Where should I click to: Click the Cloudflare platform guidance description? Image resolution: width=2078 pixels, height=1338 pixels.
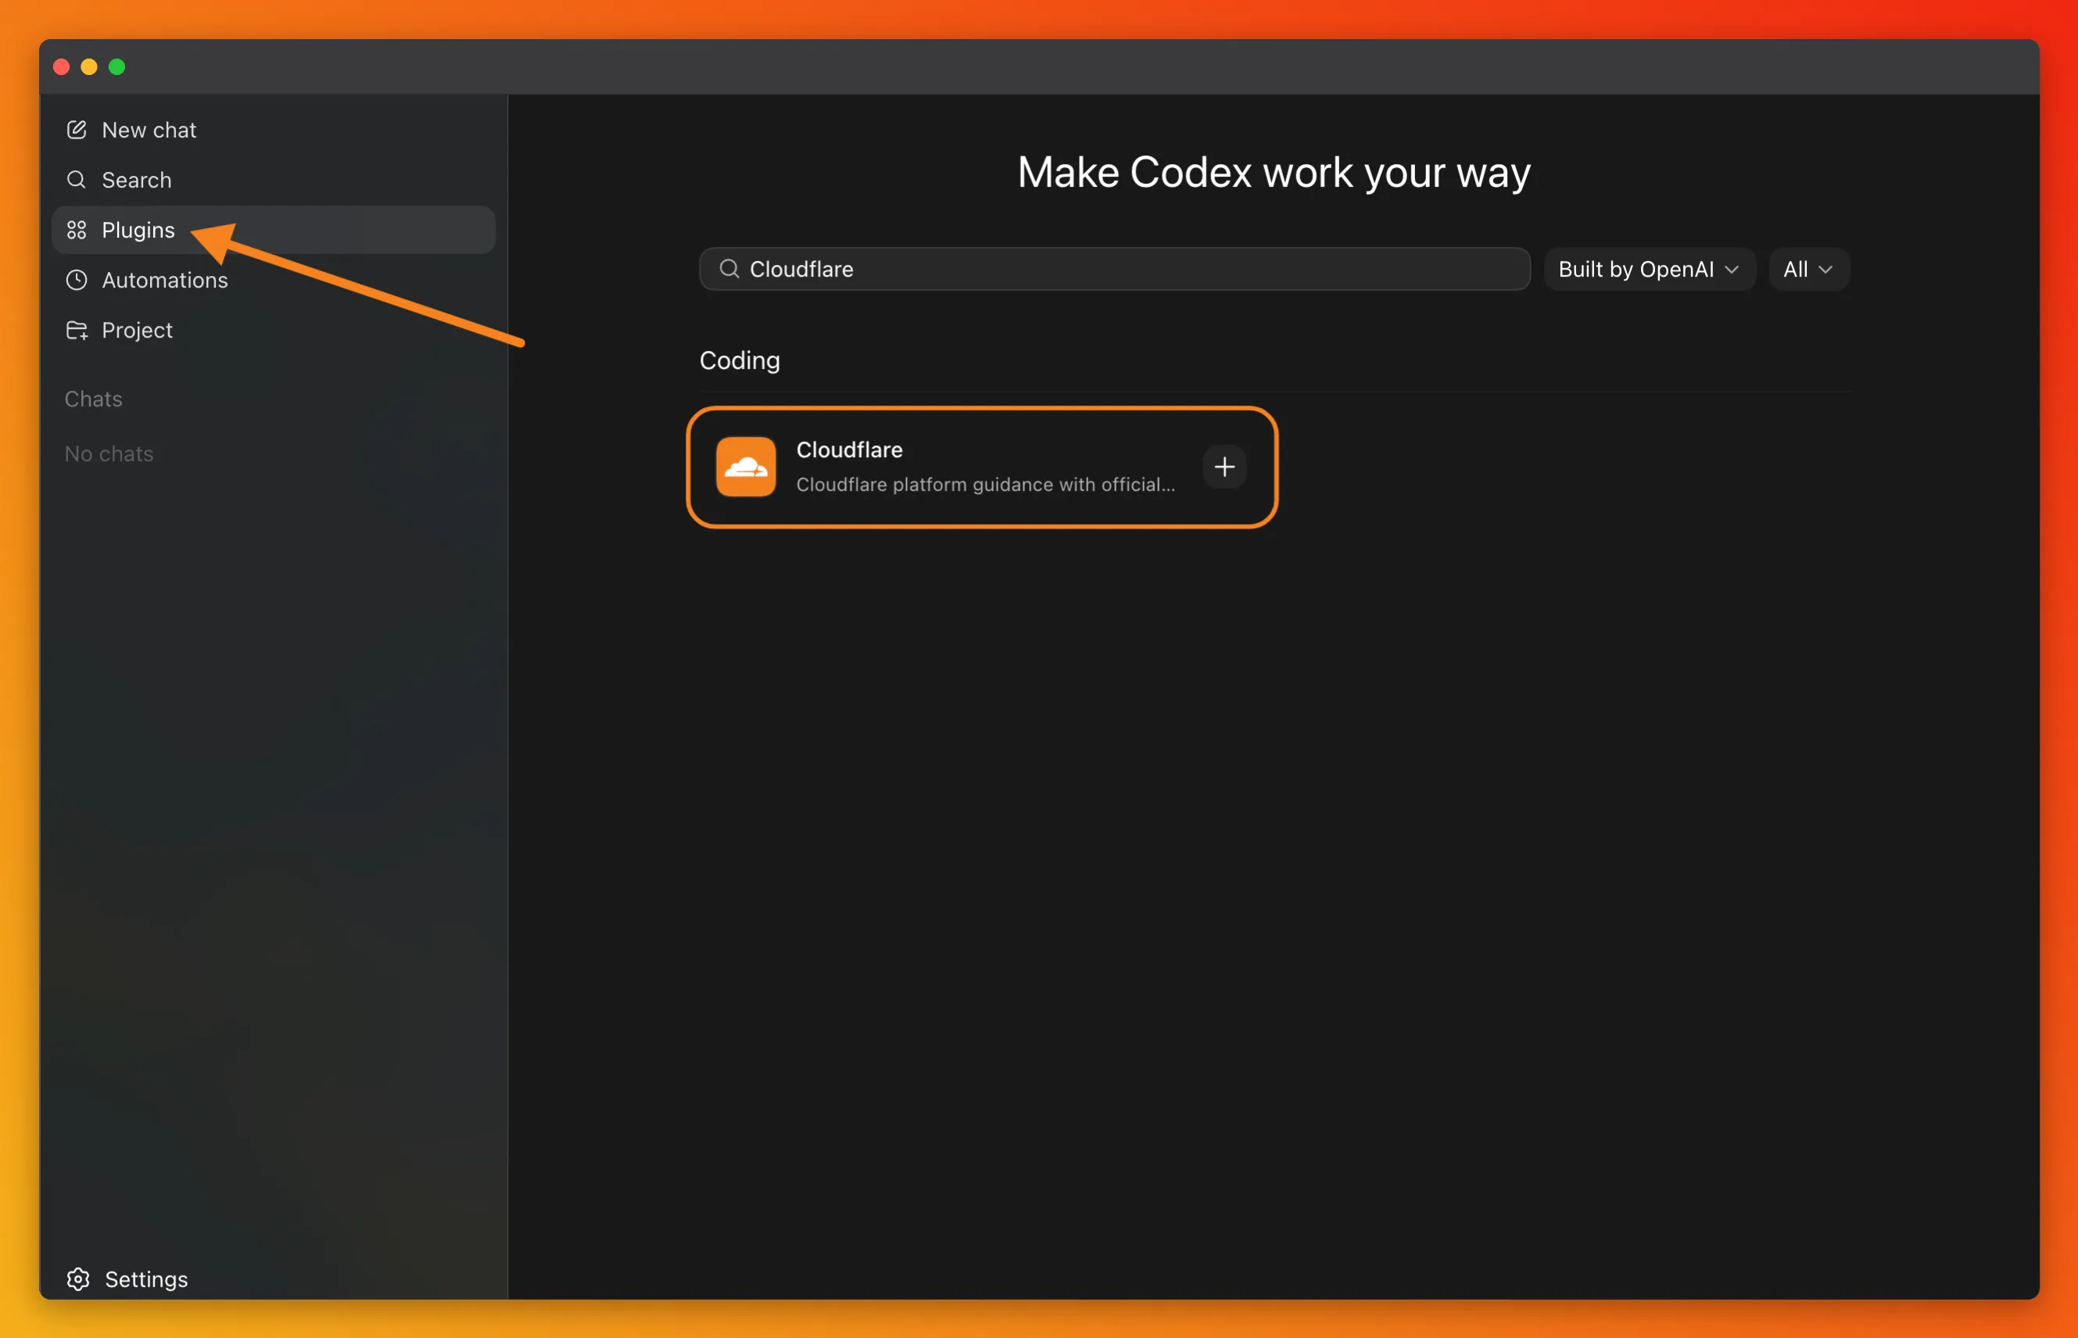(x=986, y=485)
